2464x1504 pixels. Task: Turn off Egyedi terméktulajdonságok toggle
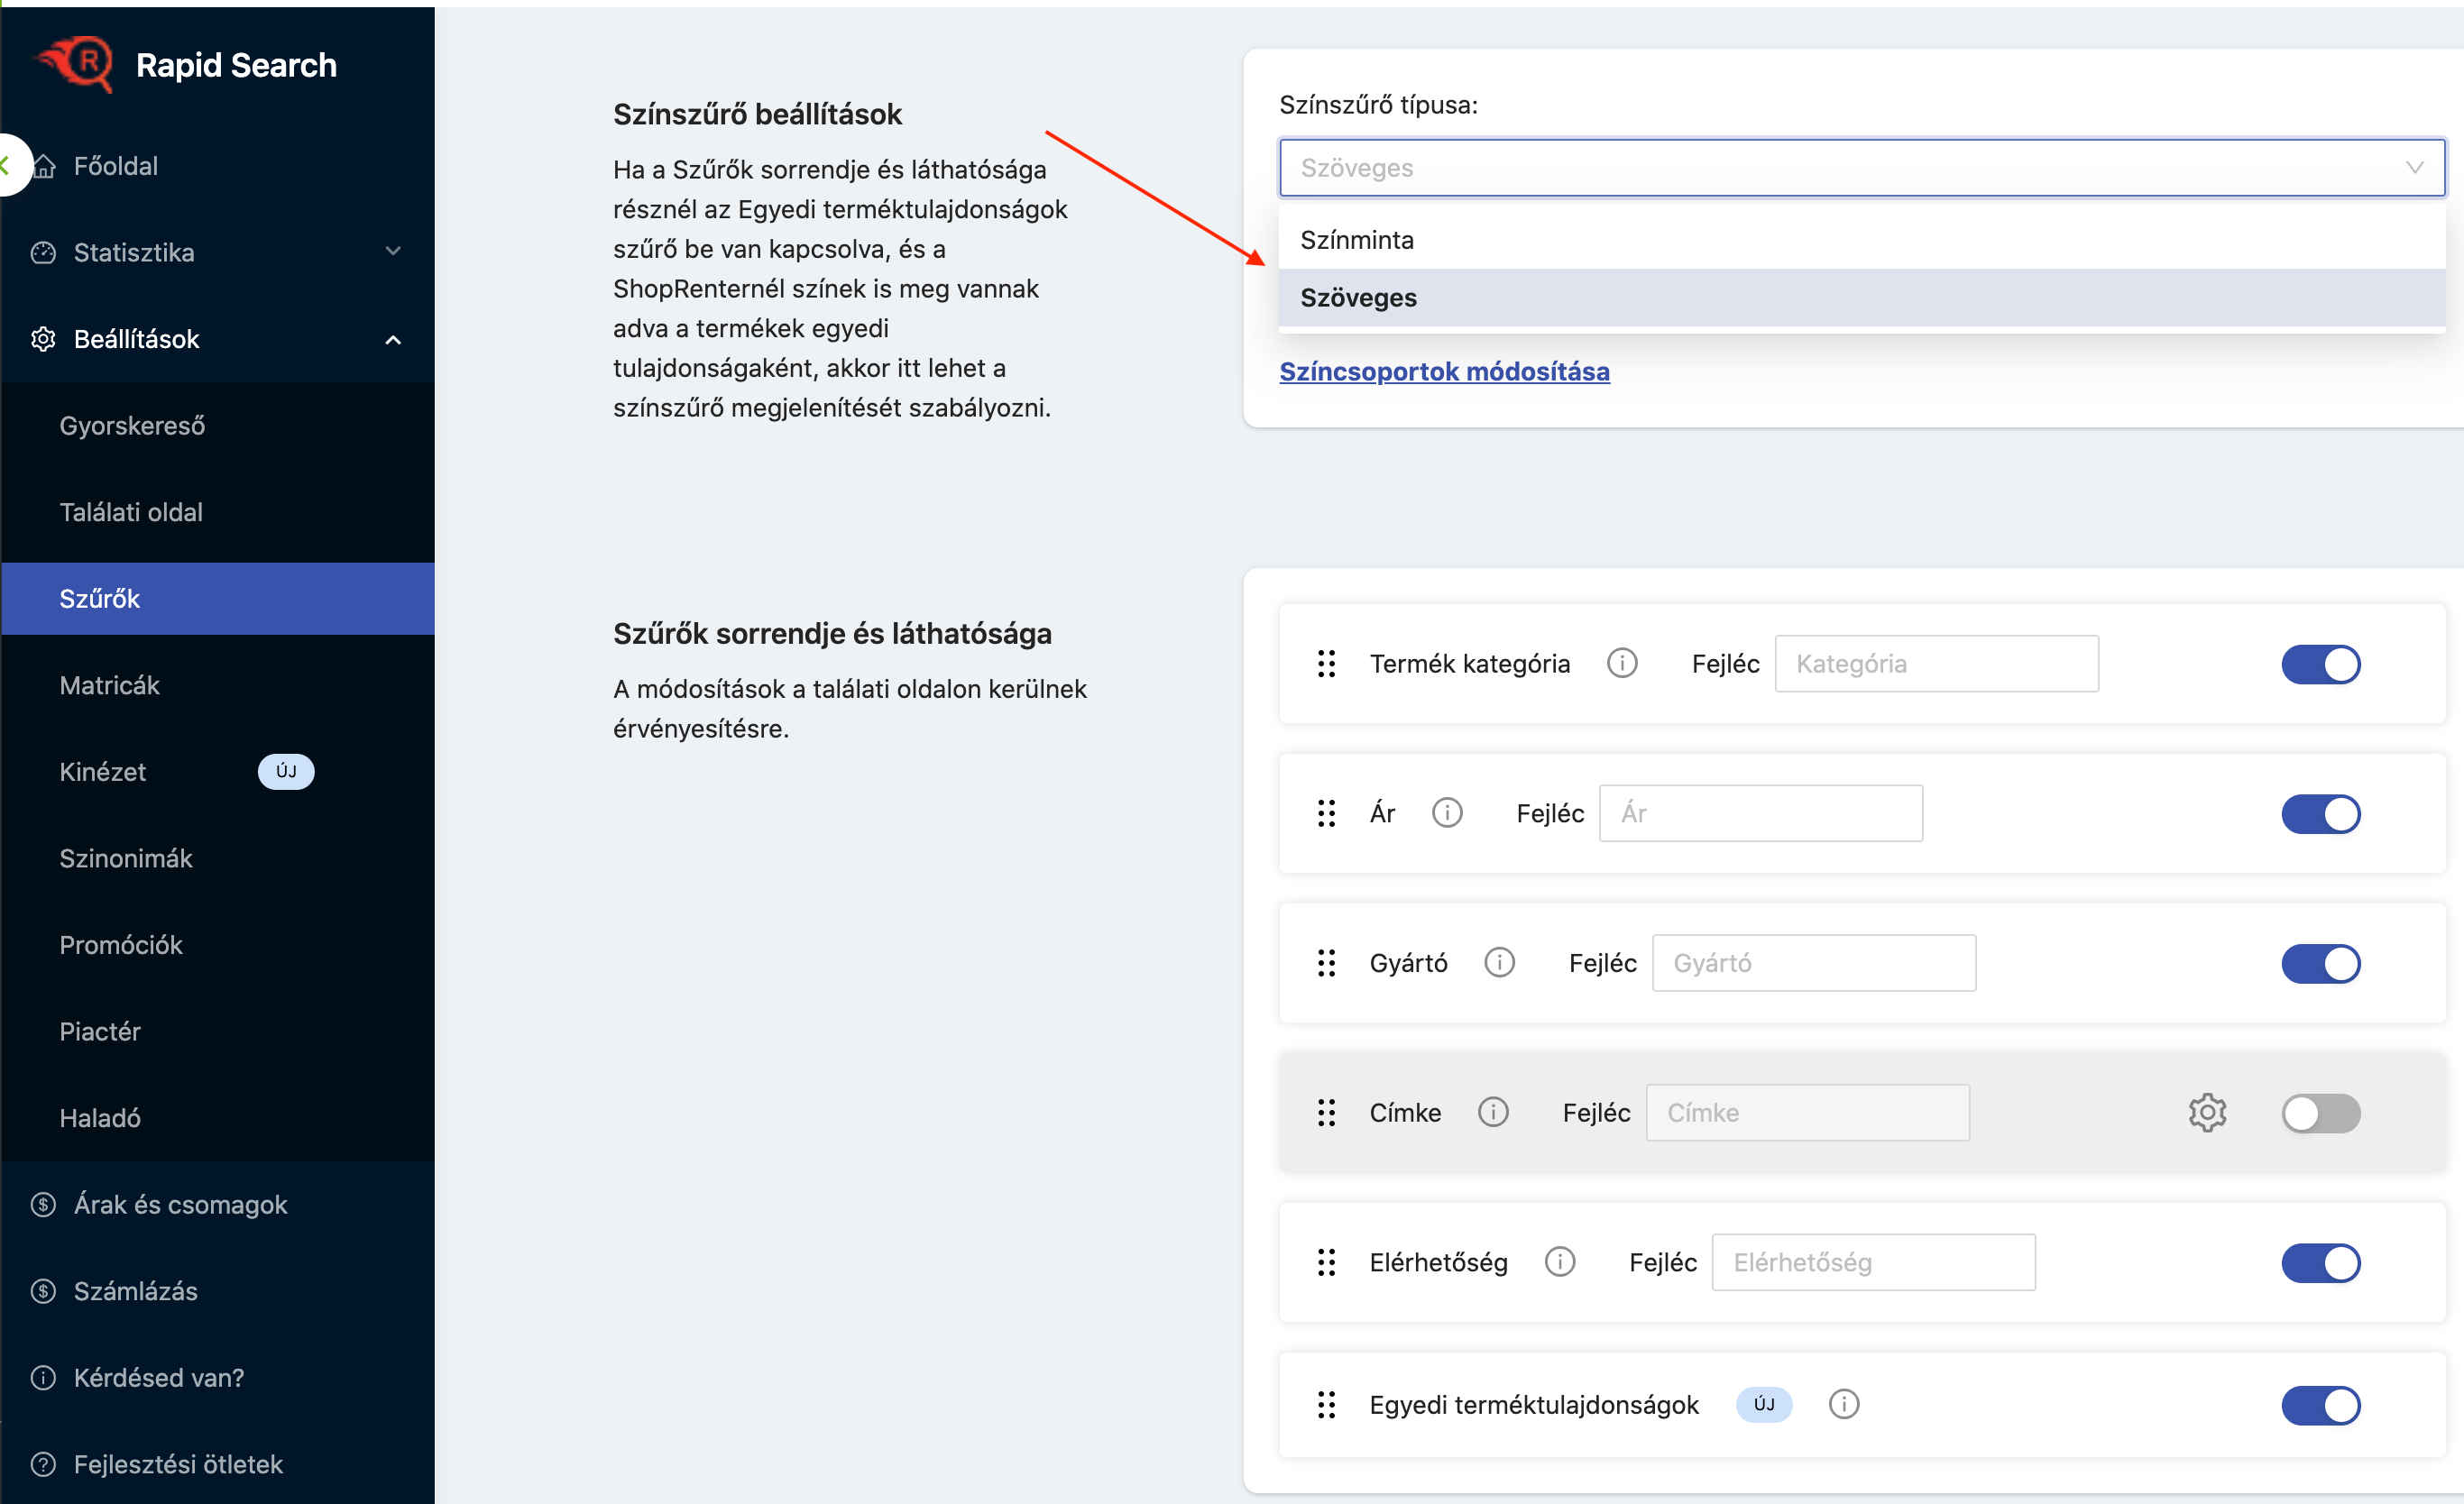tap(2320, 1405)
